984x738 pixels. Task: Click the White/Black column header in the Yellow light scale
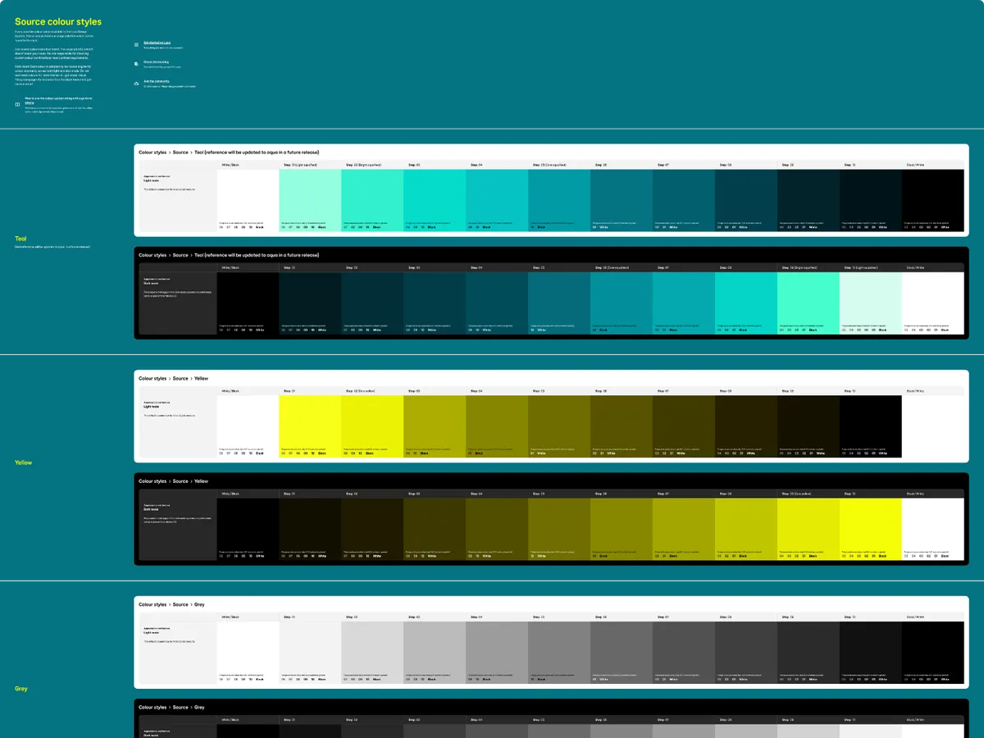pos(248,390)
